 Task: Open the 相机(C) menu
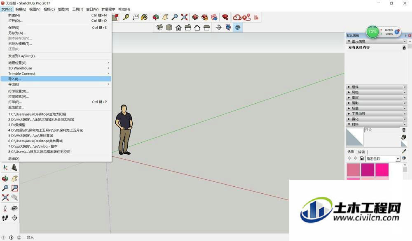(x=49, y=9)
